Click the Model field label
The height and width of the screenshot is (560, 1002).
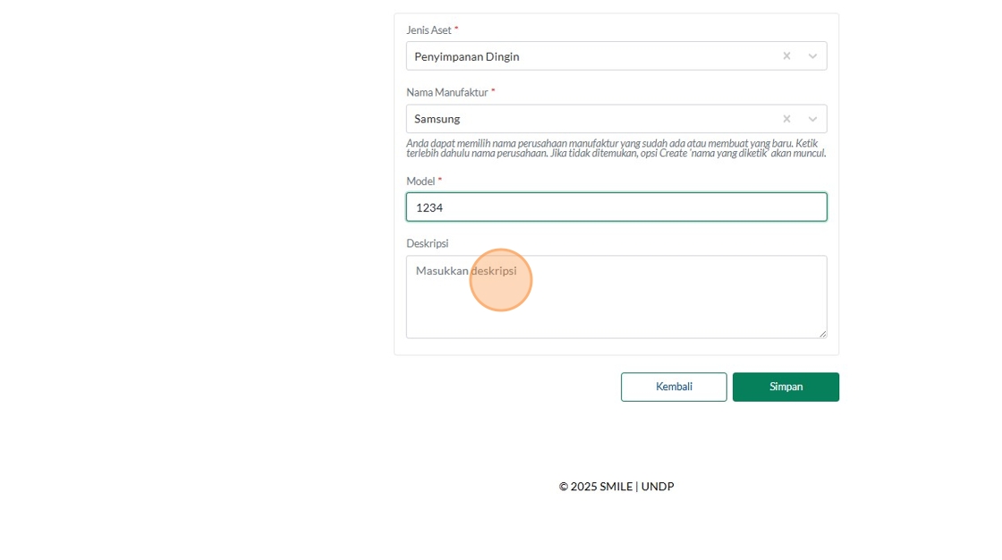click(x=420, y=182)
